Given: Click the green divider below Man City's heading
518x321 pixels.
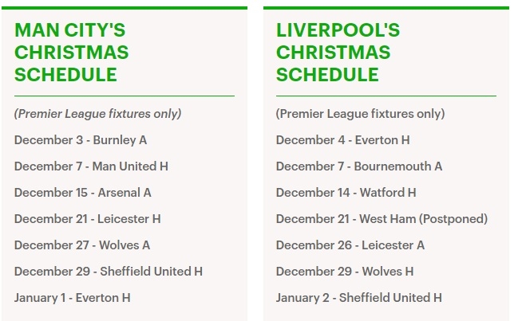Looking at the screenshot, I should pos(125,96).
